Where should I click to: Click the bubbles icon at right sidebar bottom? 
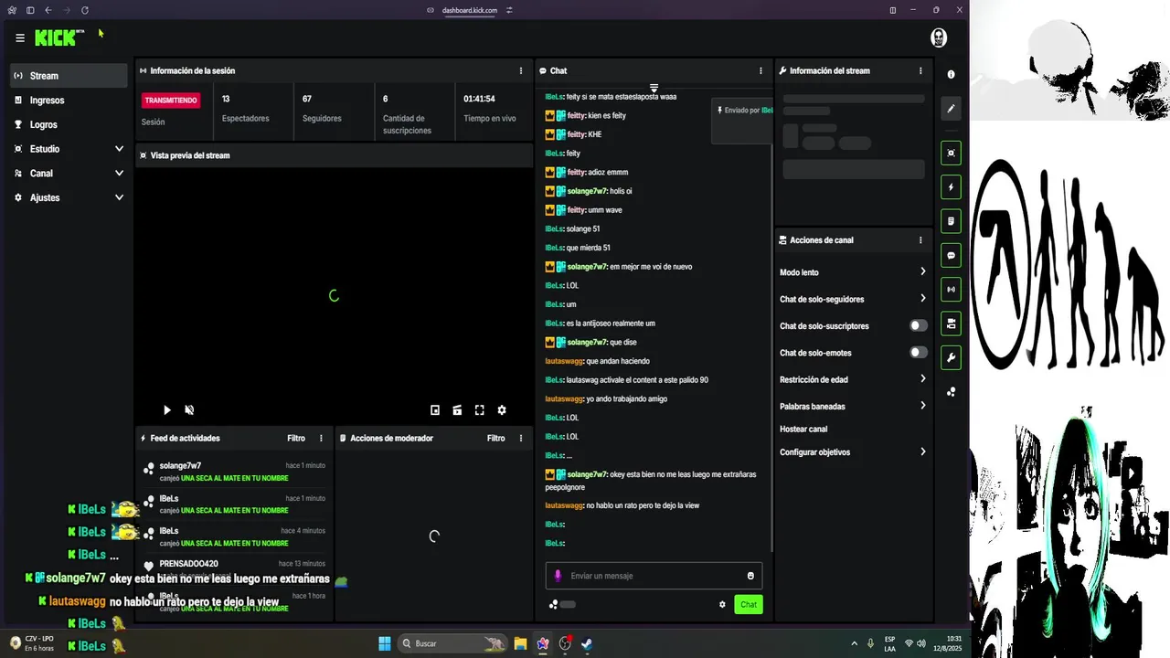click(951, 391)
